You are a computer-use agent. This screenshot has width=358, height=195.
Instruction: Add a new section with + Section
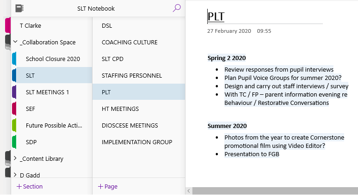point(30,187)
